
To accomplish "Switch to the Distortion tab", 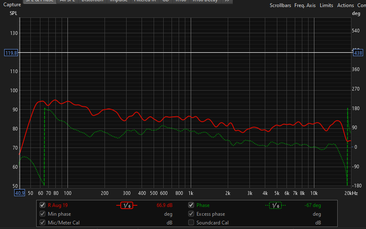I will point(92,1).
